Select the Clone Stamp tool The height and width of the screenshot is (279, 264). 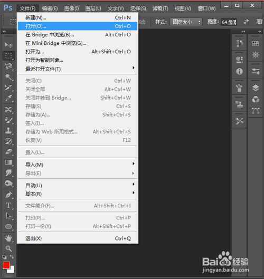tap(8, 131)
